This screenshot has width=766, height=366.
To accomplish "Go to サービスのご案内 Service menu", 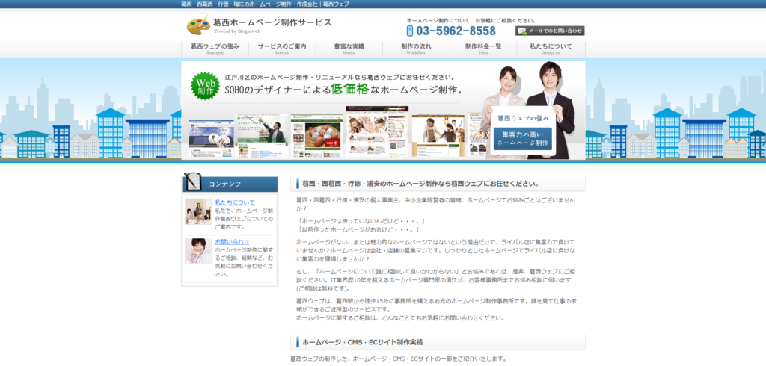I will tap(282, 49).
